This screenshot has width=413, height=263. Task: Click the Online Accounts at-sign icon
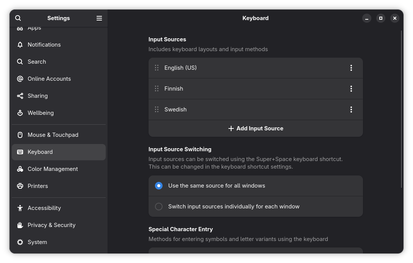pyautogui.click(x=20, y=79)
